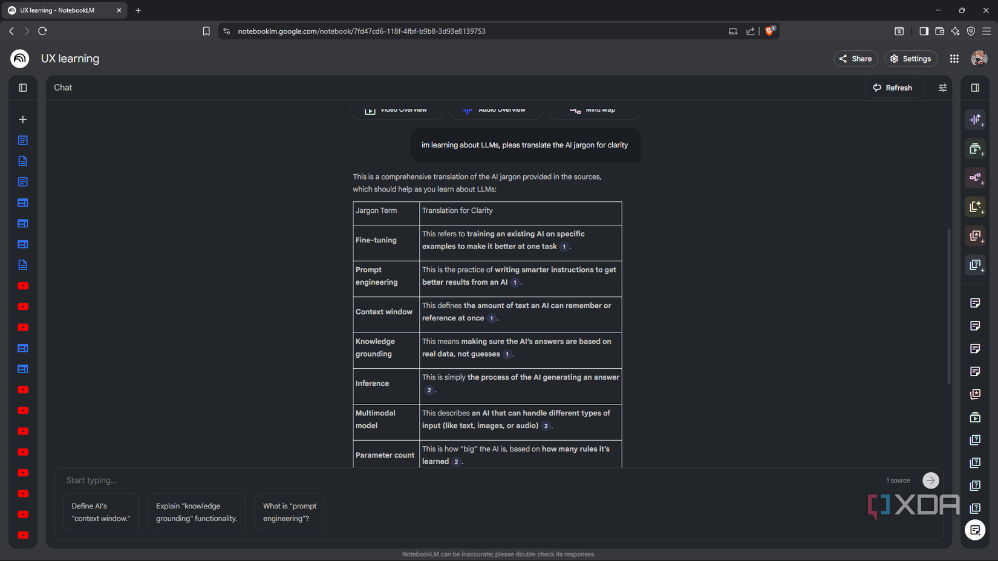Open the Google apps grid

click(954, 59)
